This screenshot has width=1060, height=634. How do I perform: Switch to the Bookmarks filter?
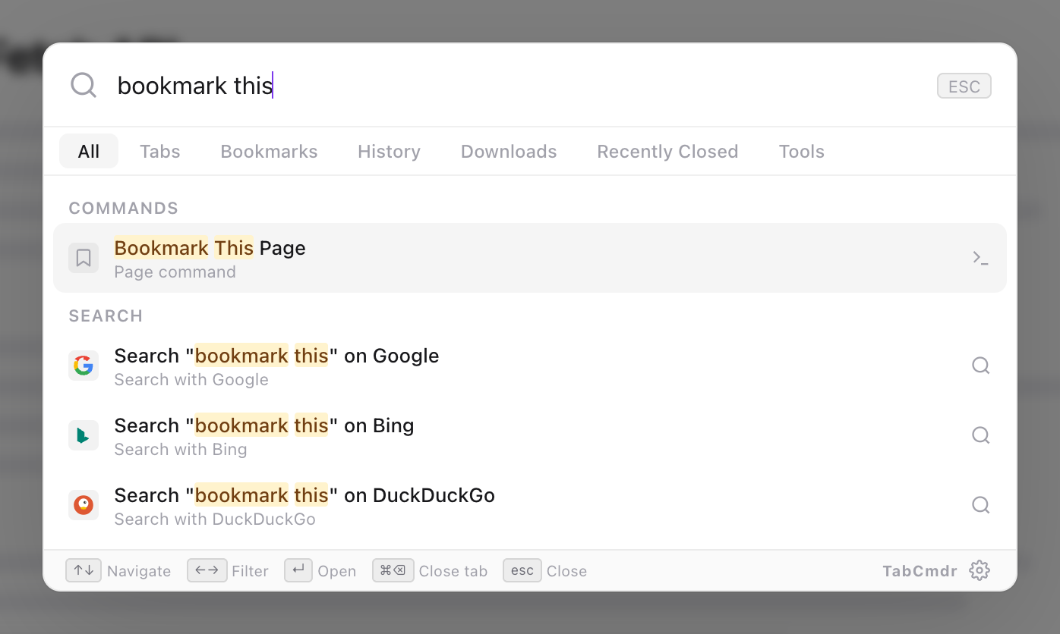[x=270, y=151]
